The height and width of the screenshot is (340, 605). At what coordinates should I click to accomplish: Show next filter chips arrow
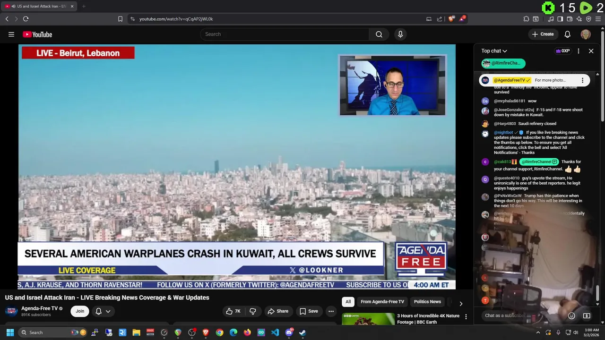(x=461, y=304)
